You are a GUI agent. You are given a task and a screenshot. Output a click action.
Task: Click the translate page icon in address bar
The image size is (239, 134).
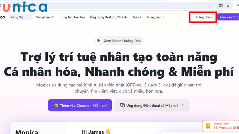(221, 6)
